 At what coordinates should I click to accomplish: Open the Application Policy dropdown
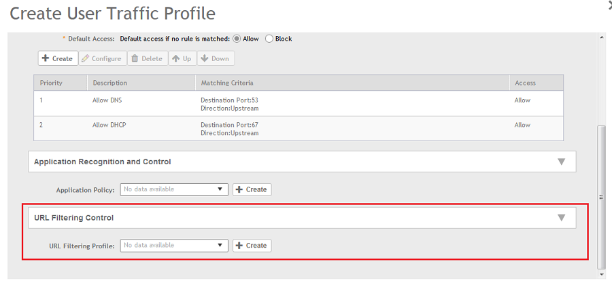[174, 189]
